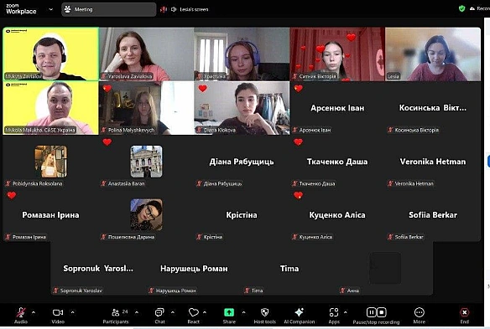The width and height of the screenshot is (490, 329).
Task: Click the React heart icon
Action: point(194,312)
